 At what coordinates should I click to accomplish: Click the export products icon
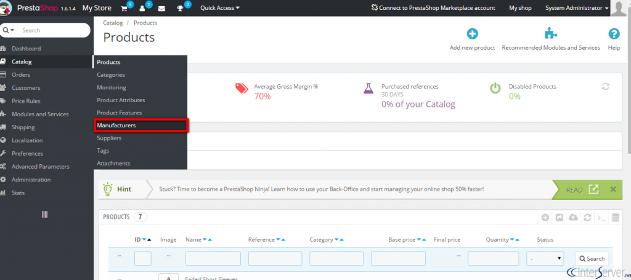coord(560,218)
